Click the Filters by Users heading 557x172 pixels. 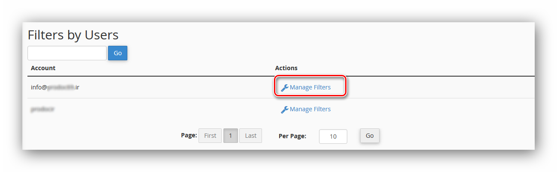coord(73,35)
